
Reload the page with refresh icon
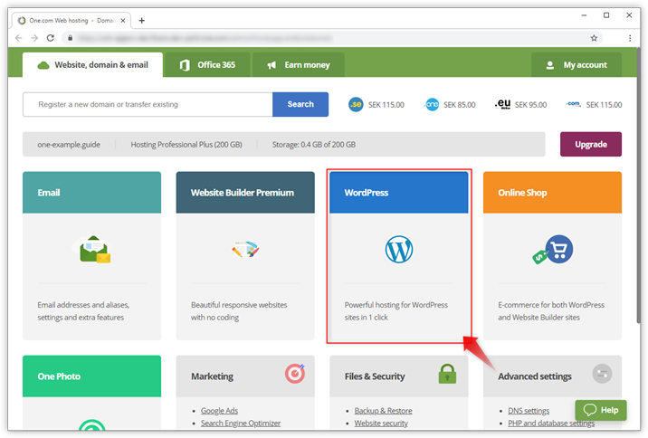[x=51, y=38]
